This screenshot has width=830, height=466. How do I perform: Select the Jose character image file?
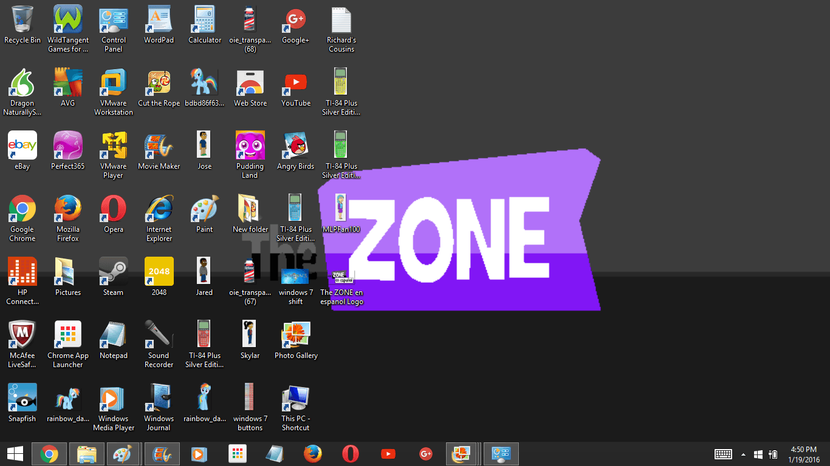click(205, 151)
